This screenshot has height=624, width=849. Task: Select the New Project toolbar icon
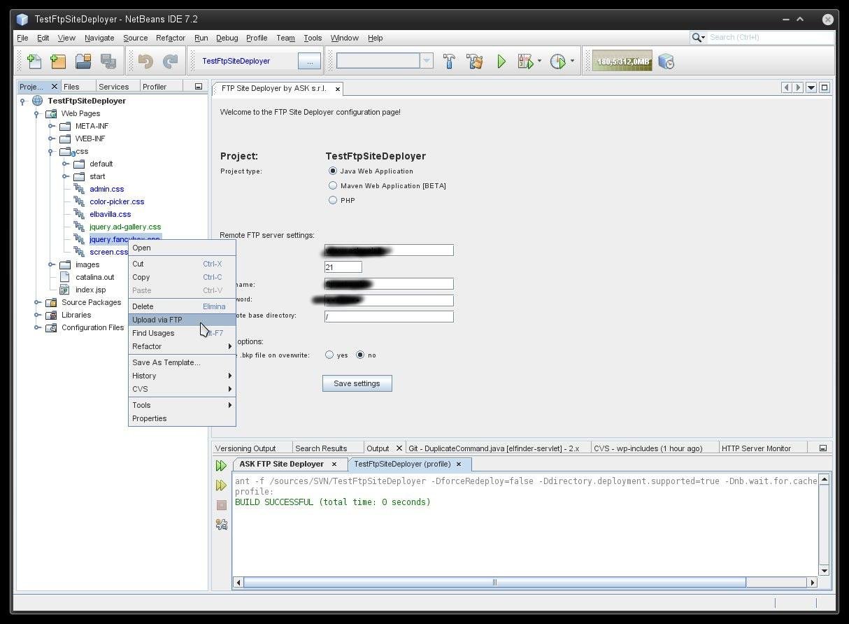coord(58,62)
